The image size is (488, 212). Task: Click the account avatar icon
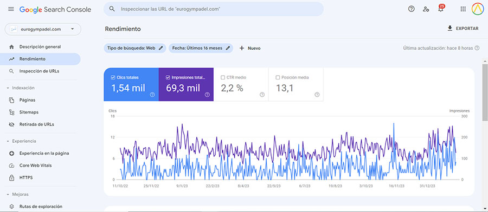tap(477, 9)
